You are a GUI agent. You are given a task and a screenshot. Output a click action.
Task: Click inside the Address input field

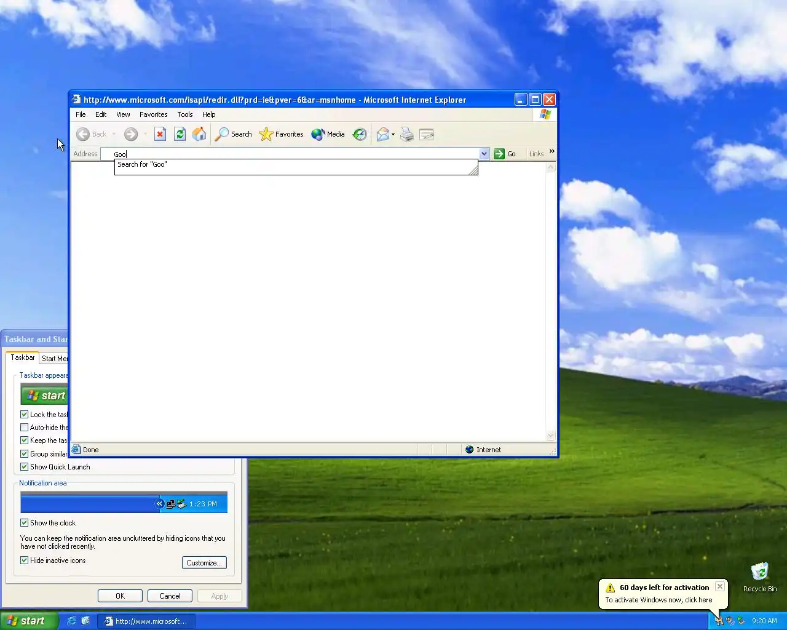290,154
